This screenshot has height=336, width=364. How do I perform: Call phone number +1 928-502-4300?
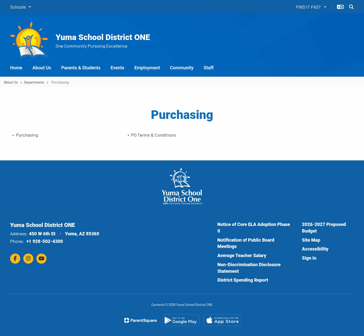point(44,241)
